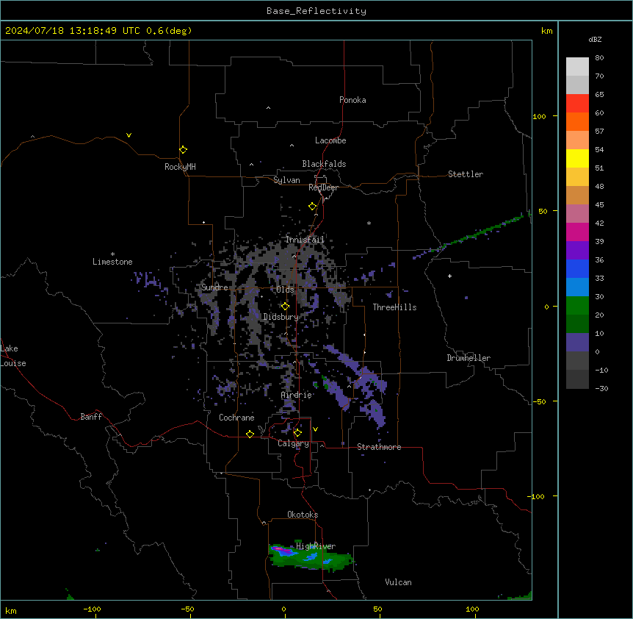
Task: Click the Didsbury label
Action: pos(281,317)
